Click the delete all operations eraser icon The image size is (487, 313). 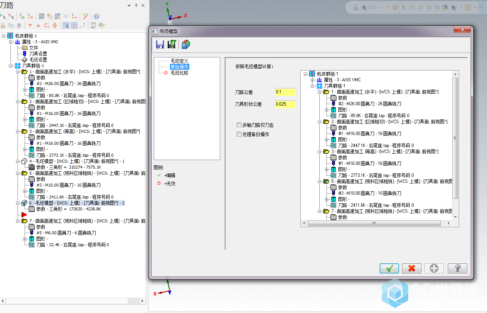[85, 16]
